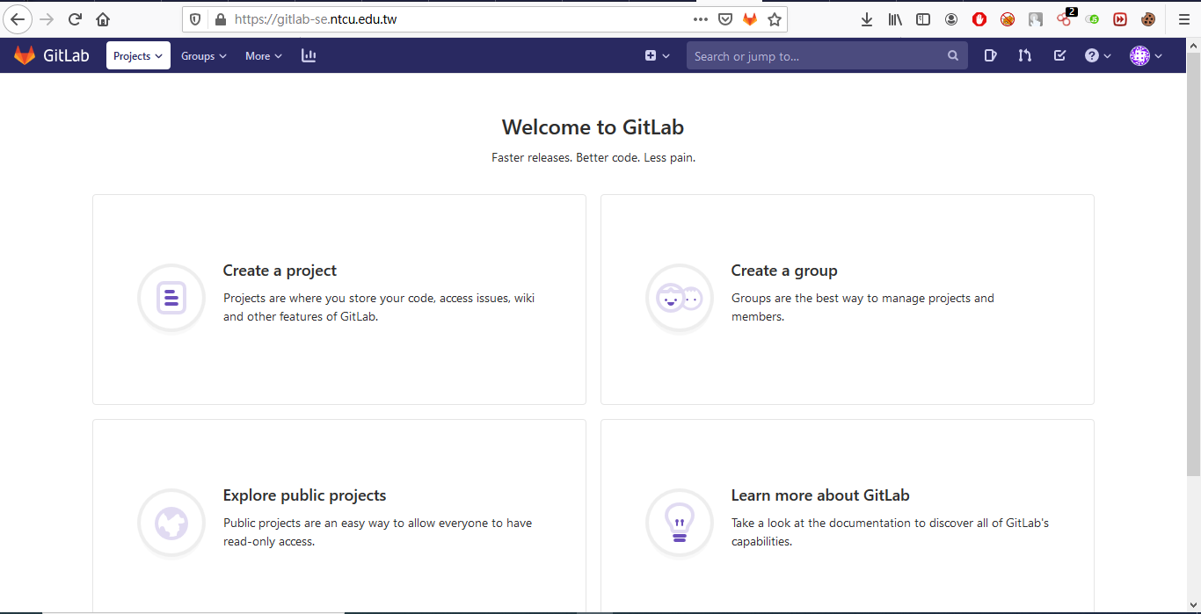Click the browser forward arrow
The width and height of the screenshot is (1201, 614).
pos(47,19)
